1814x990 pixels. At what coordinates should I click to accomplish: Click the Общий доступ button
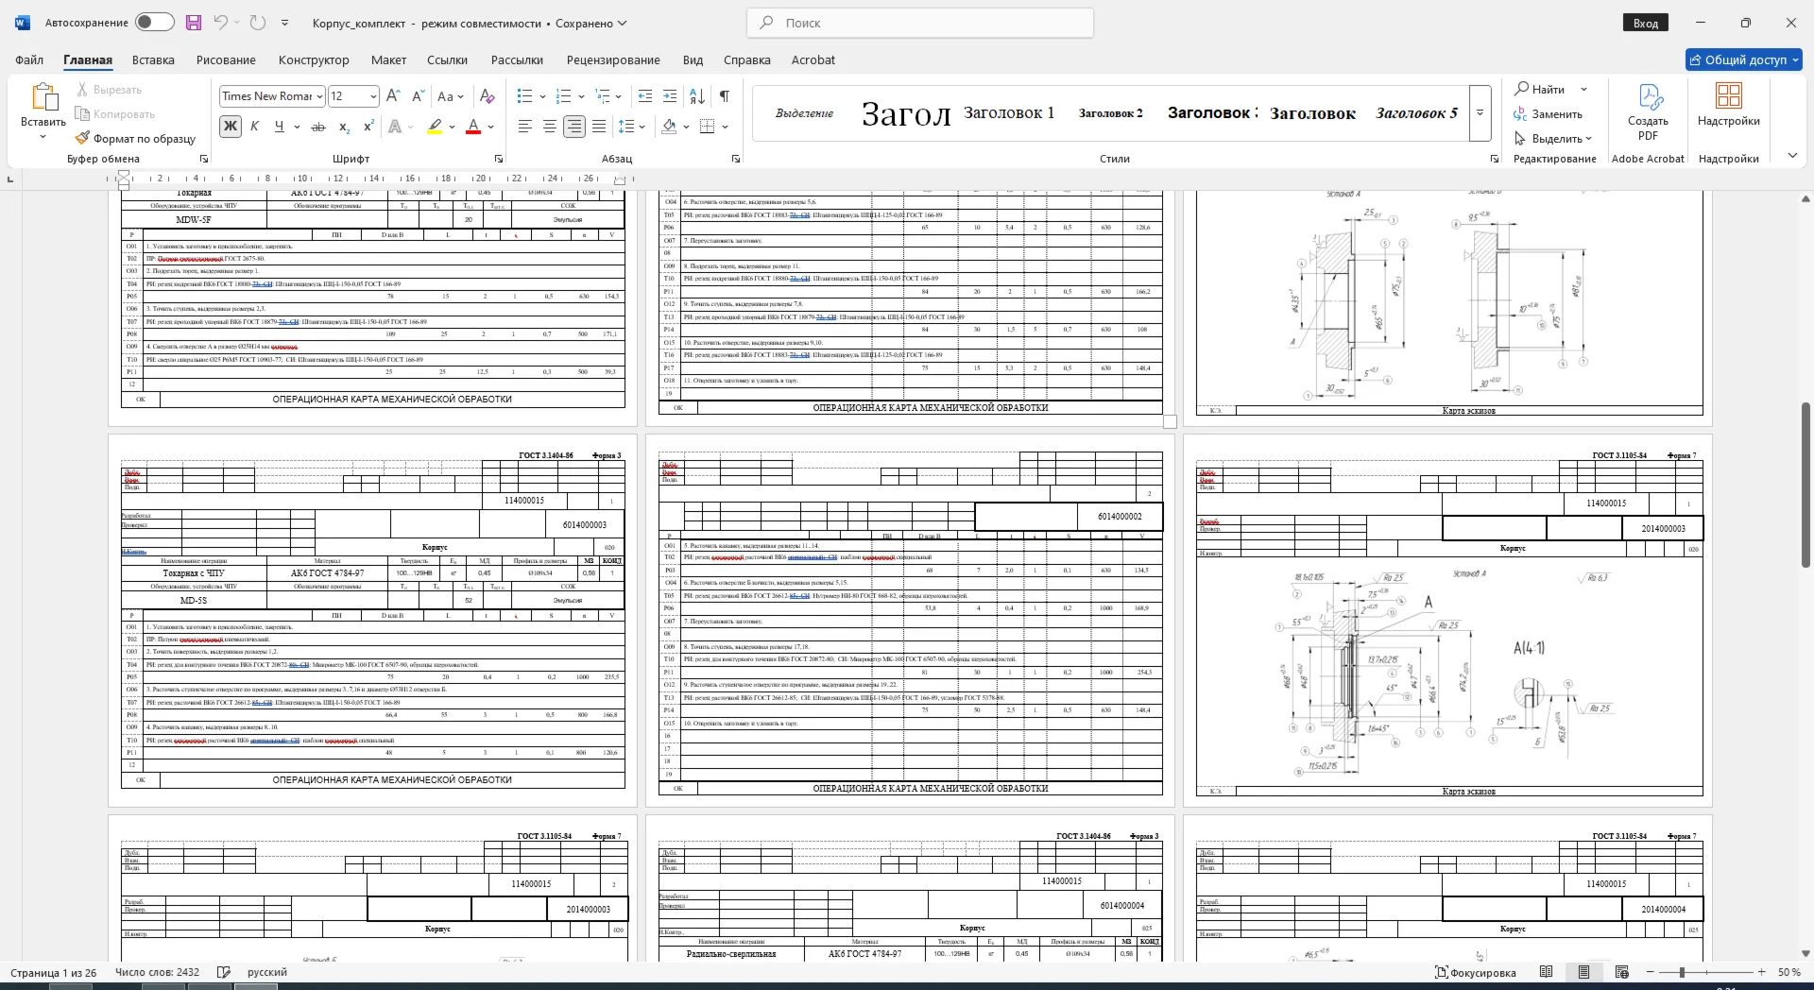click(1744, 60)
